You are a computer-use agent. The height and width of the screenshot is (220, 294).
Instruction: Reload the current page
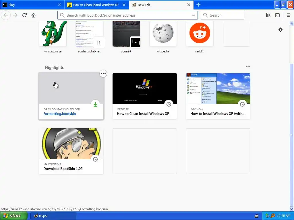tap(24, 15)
